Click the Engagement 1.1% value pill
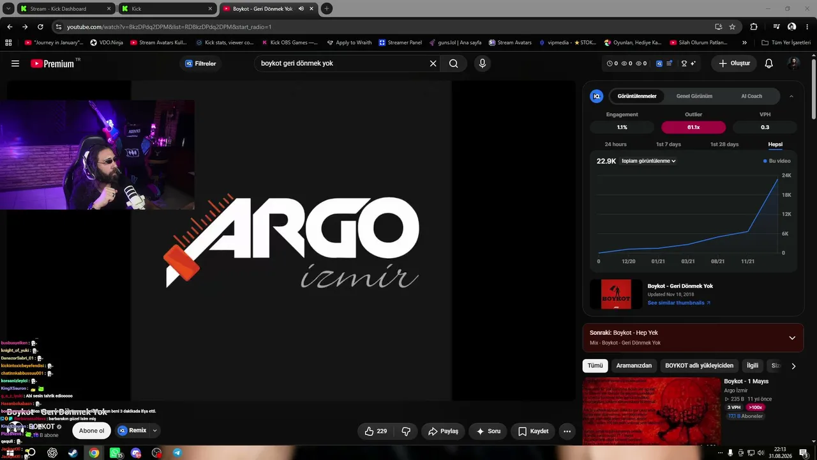This screenshot has height=460, width=817. coord(622,127)
